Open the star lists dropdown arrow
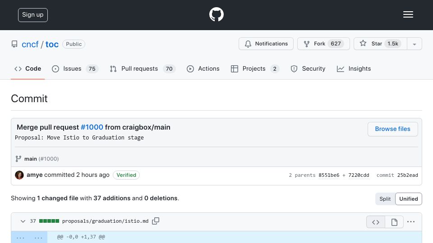Image resolution: width=433 pixels, height=243 pixels. pyautogui.click(x=414, y=44)
